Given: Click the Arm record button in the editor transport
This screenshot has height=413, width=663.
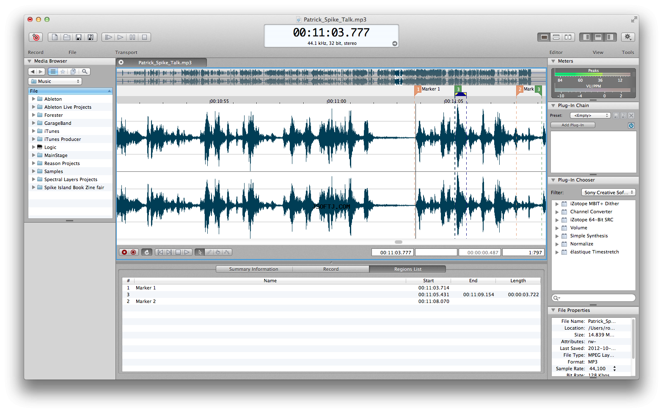Looking at the screenshot, I should tap(124, 252).
